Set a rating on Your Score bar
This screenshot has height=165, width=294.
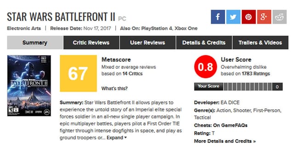(248, 87)
